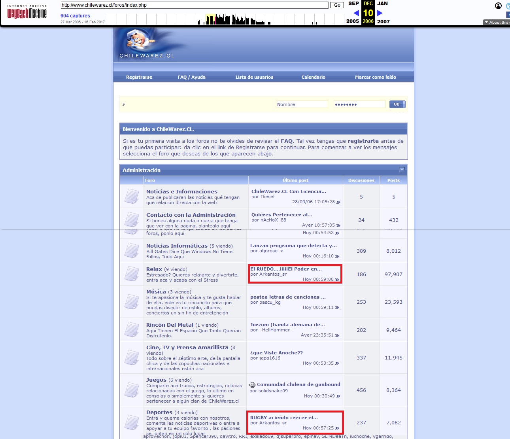This screenshot has width=510, height=439.
Task: Go to last post arrow next to Hoy 00:53:35
Action: [x=337, y=363]
